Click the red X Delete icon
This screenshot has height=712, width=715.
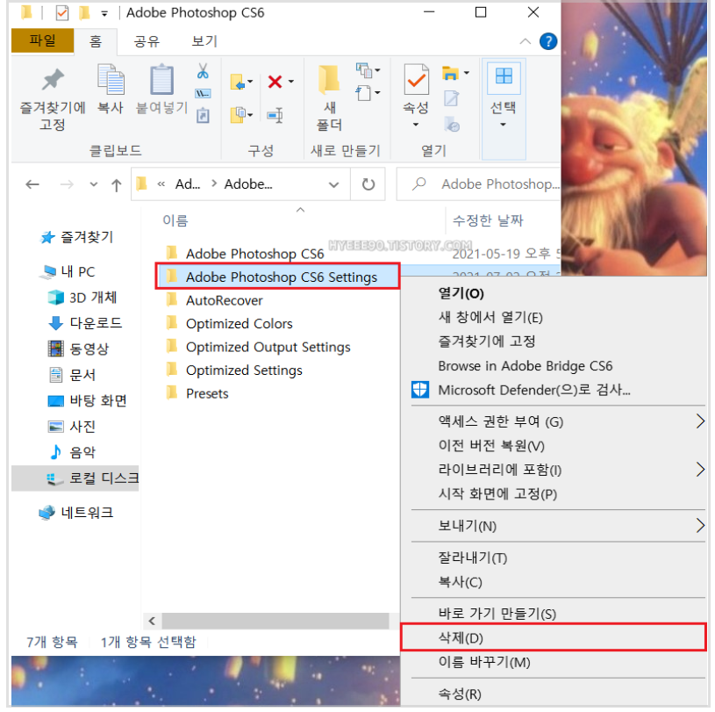tap(275, 82)
